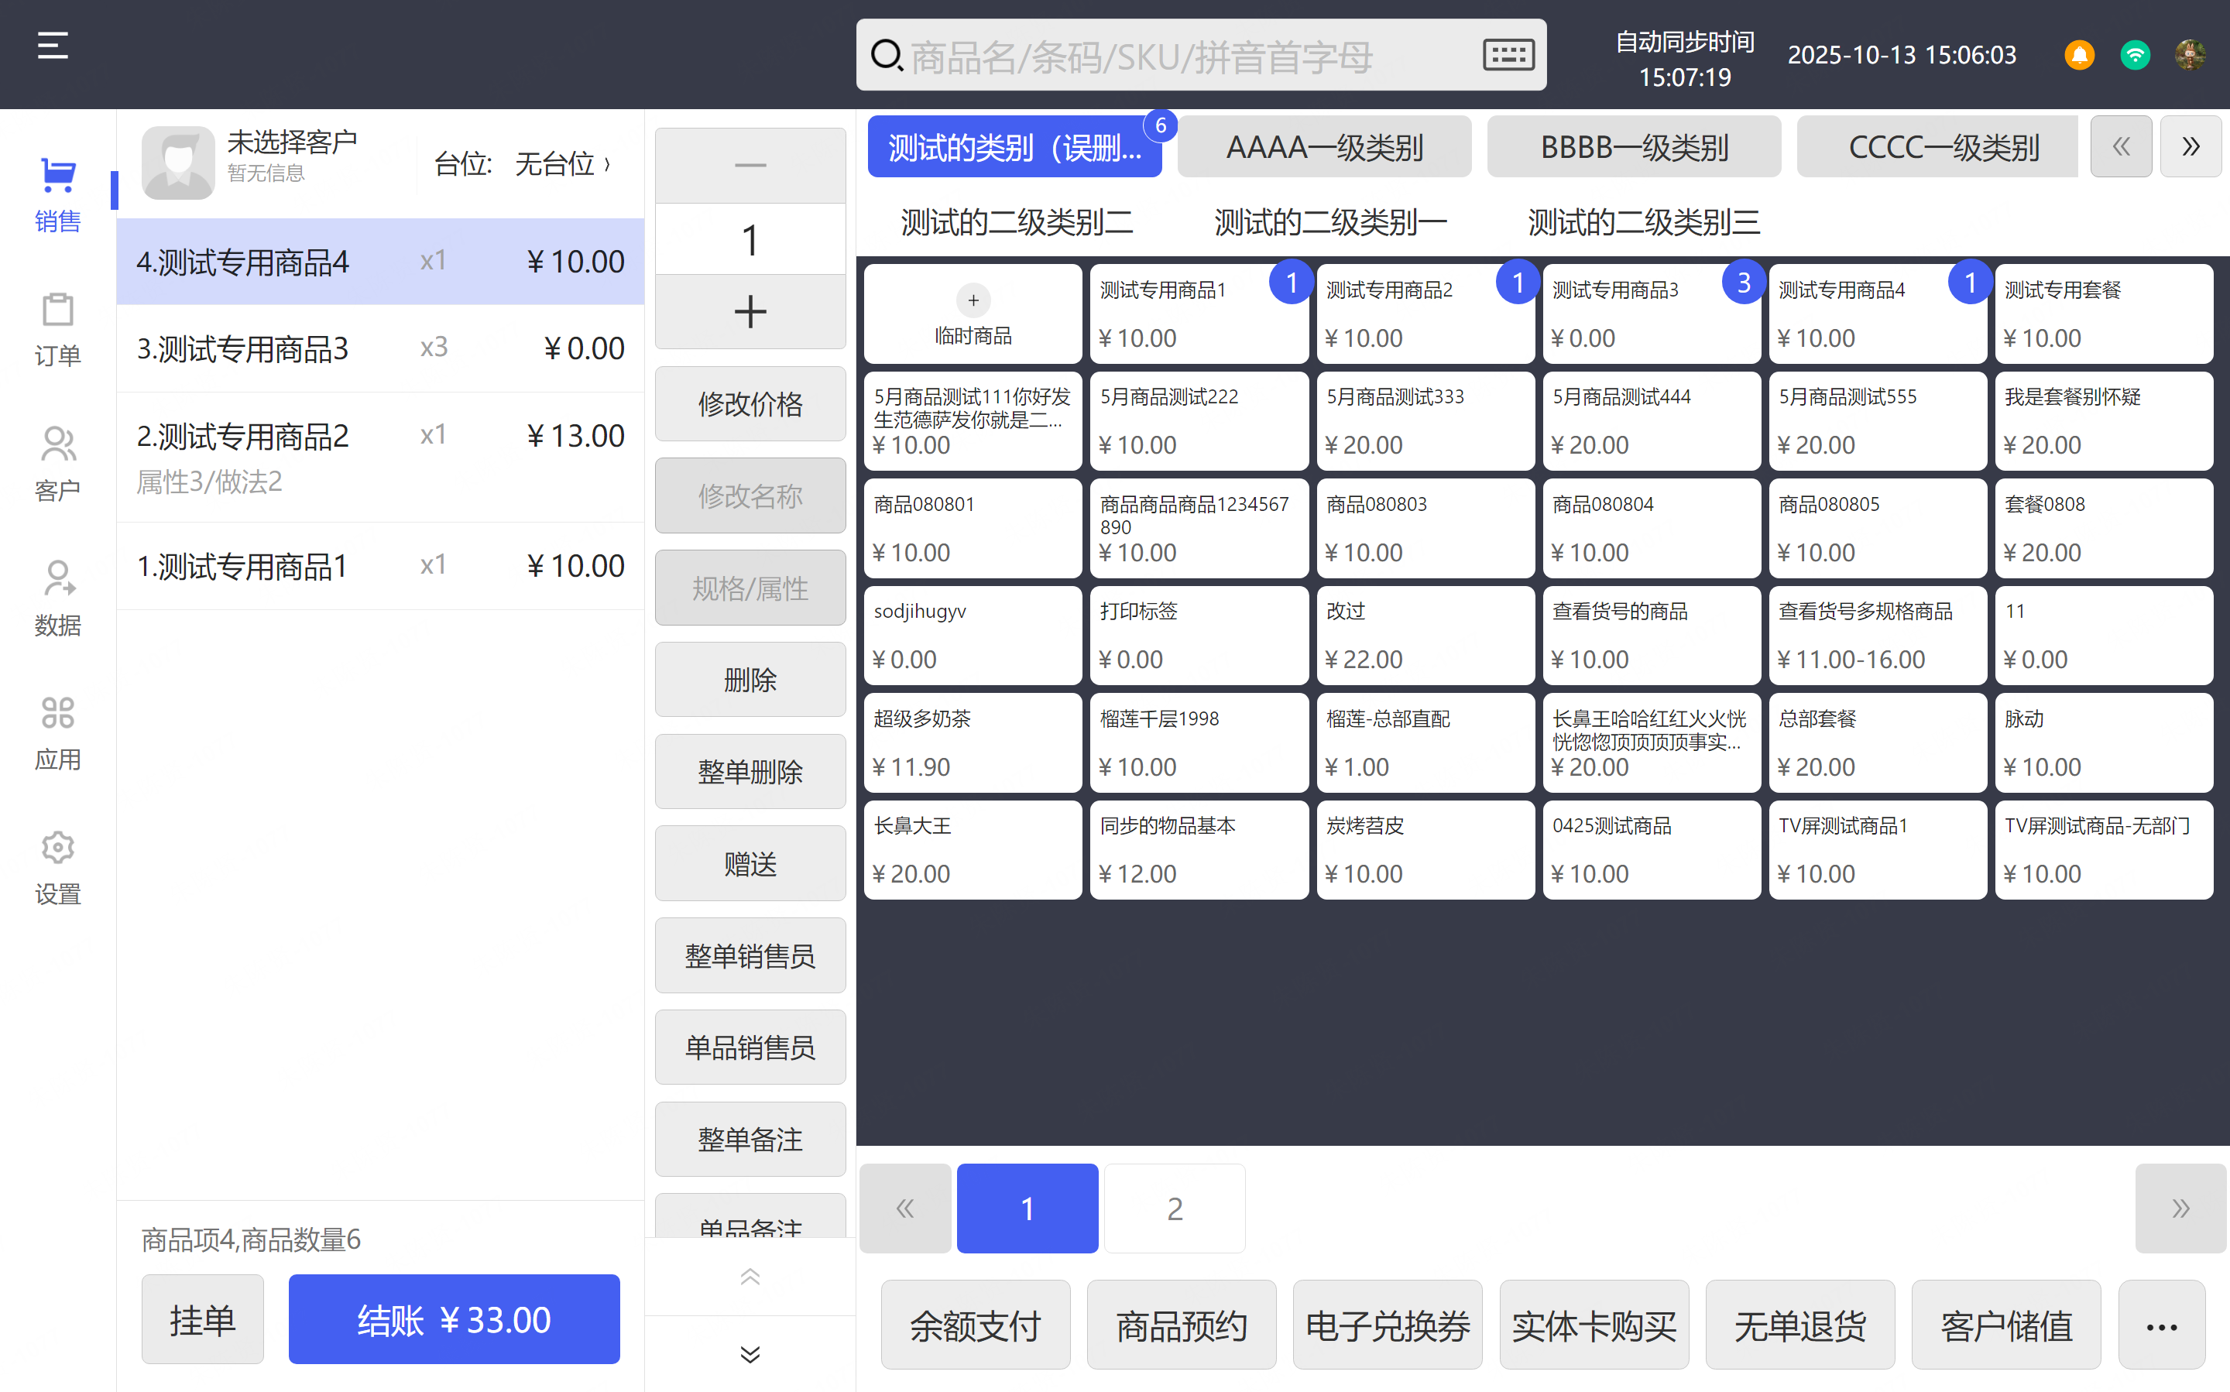Viewport: 2230px width, 1392px height.
Task: Click the on-screen keyboard icon
Action: point(1508,55)
